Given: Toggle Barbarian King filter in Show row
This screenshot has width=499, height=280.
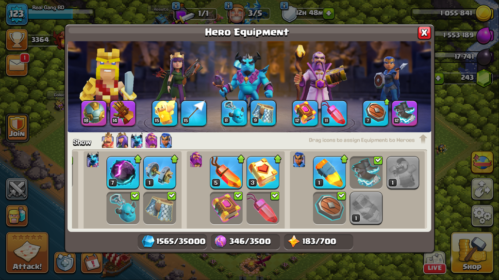Looking at the screenshot, I should pos(108,140).
